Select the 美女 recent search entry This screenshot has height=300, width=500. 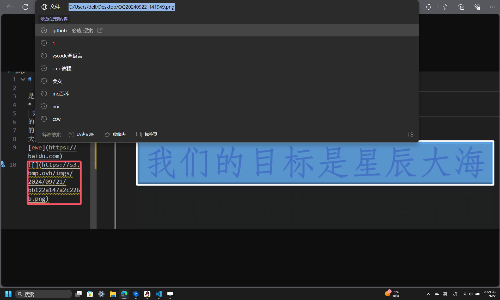pos(227,81)
